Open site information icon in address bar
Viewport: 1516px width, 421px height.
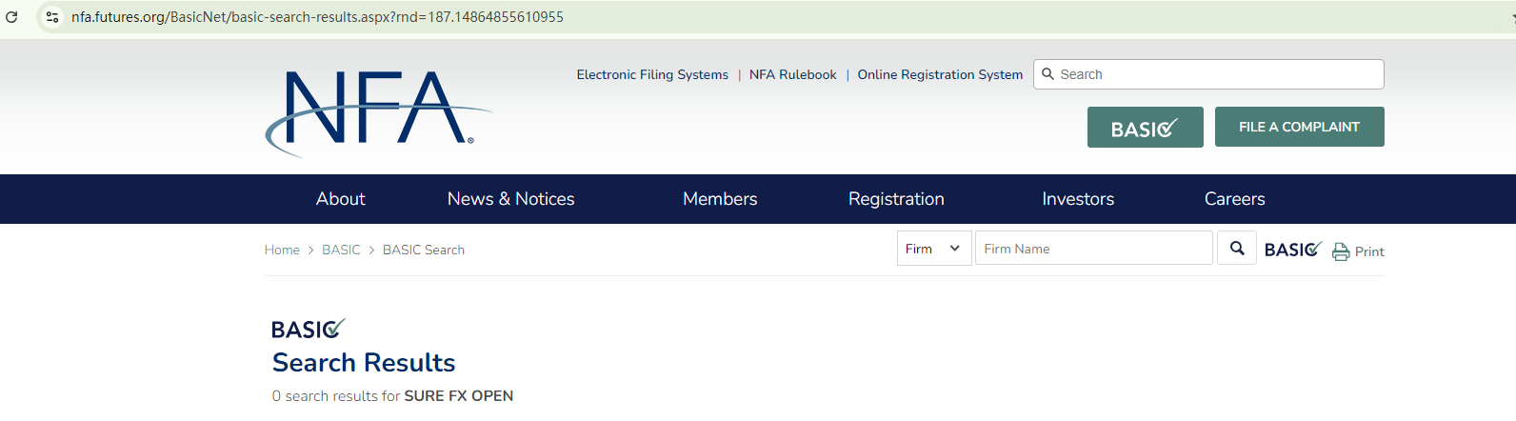pyautogui.click(x=52, y=17)
